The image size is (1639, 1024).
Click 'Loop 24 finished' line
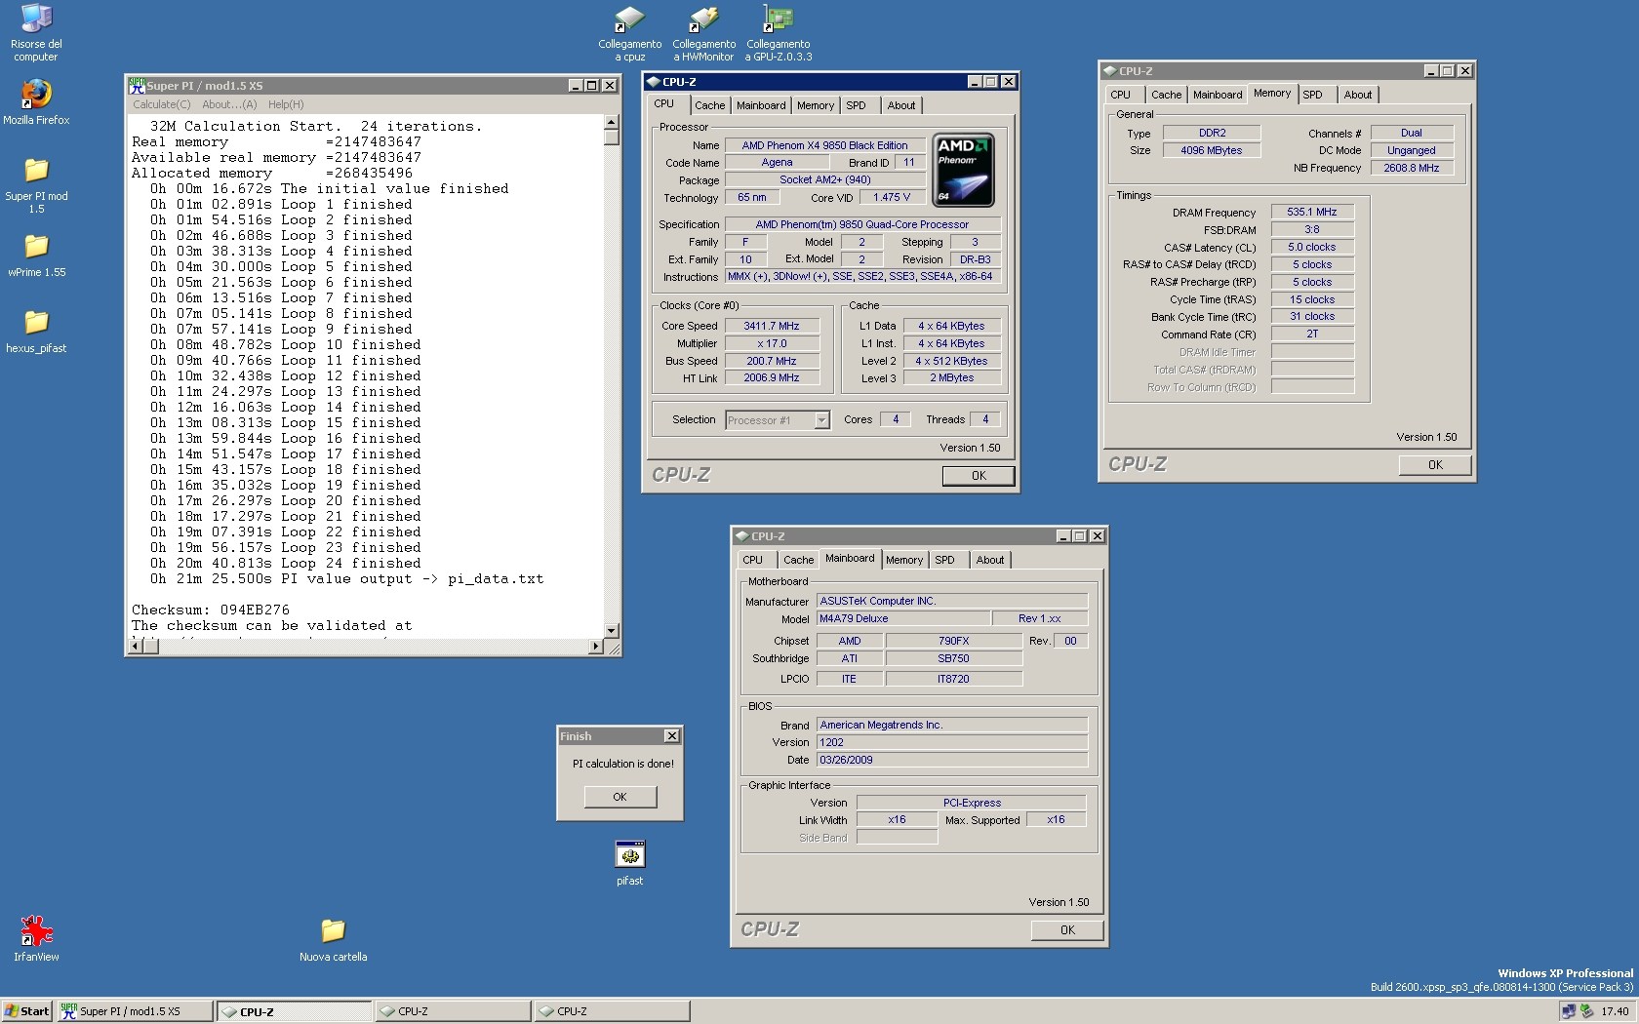[286, 563]
